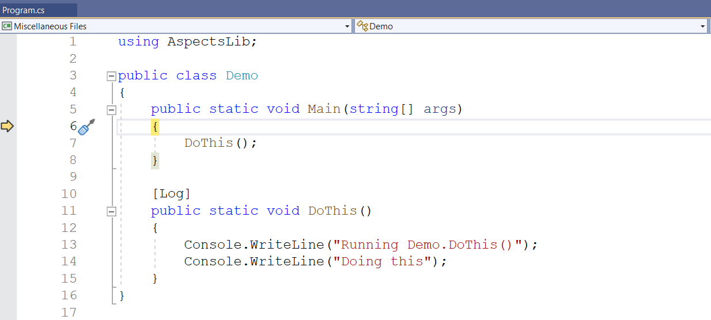Click the yellow current statement arrow
This screenshot has height=320, width=711.
7,126
